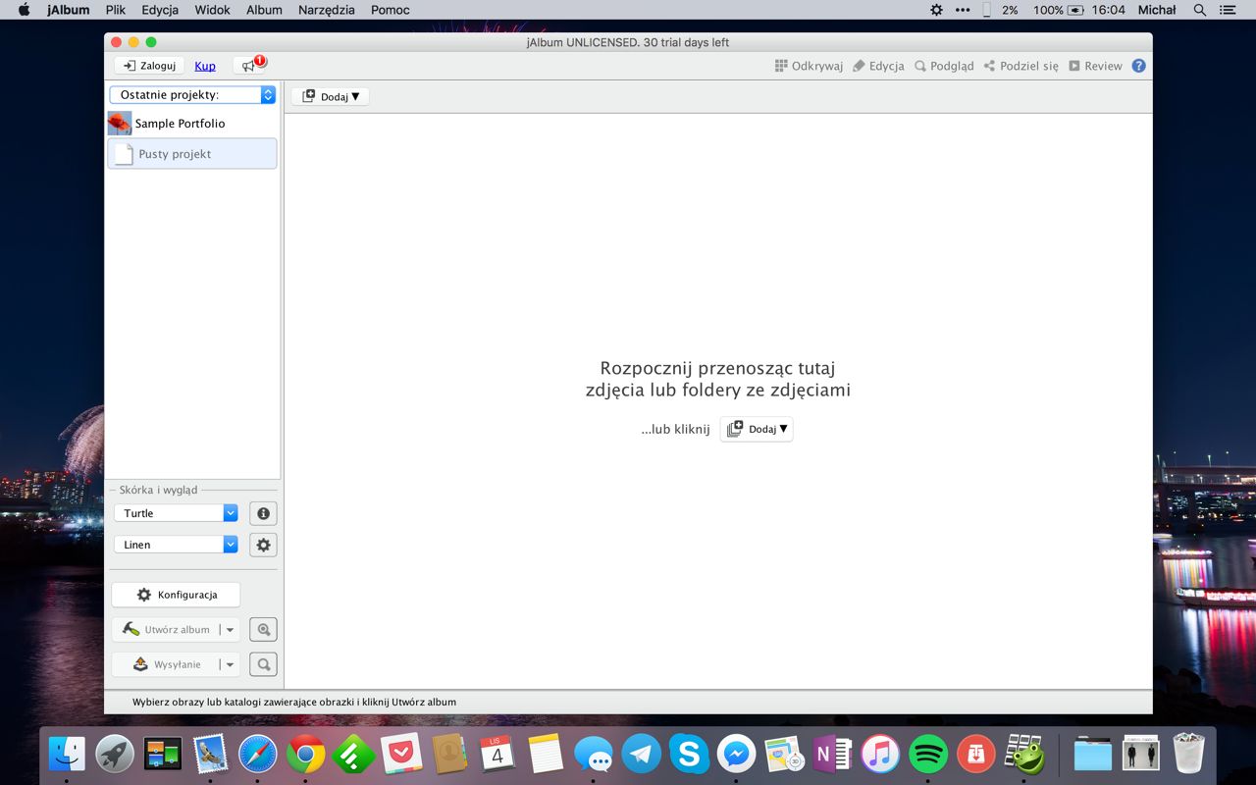
Task: Open the Edycja menu in menu bar
Action: pos(160,10)
